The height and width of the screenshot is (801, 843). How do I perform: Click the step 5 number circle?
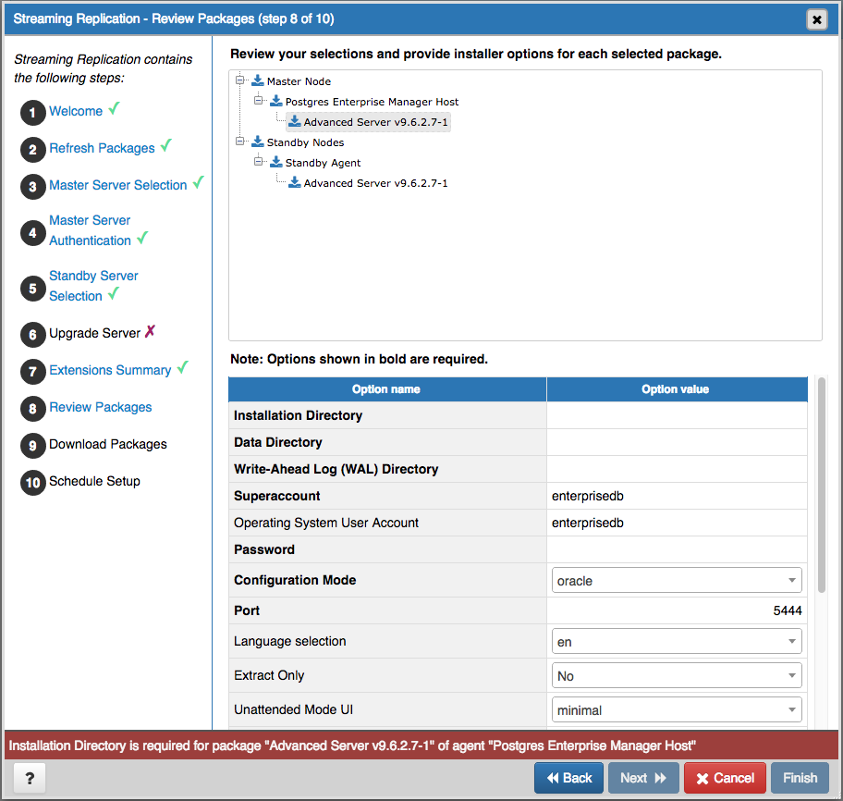(32, 289)
